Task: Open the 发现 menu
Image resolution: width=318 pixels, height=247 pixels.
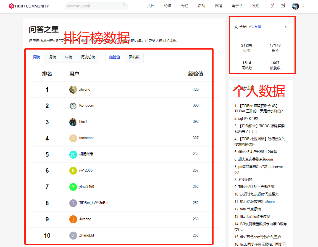Action: [x=256, y=6]
